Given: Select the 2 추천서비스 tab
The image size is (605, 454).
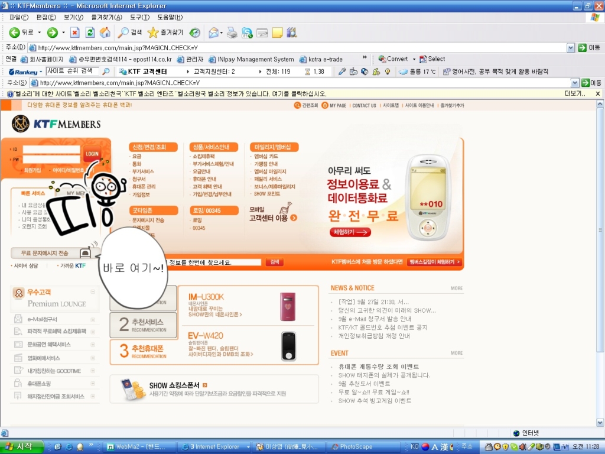Looking at the screenshot, I should tap(143, 325).
